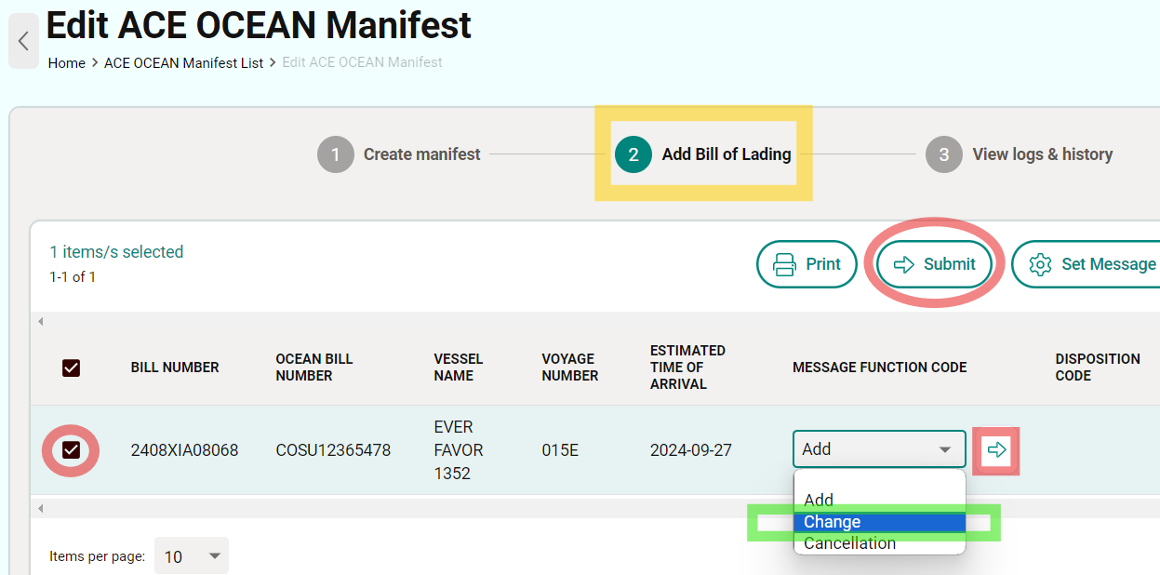
Task: Click the green step 2 circle icon
Action: click(633, 154)
